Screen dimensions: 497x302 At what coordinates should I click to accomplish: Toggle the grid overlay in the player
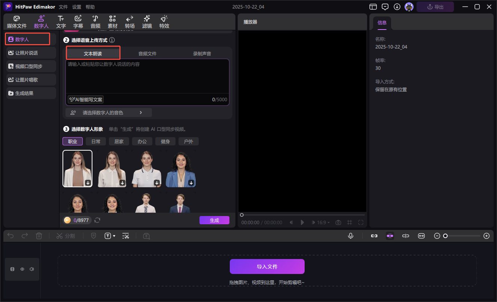tap(349, 222)
